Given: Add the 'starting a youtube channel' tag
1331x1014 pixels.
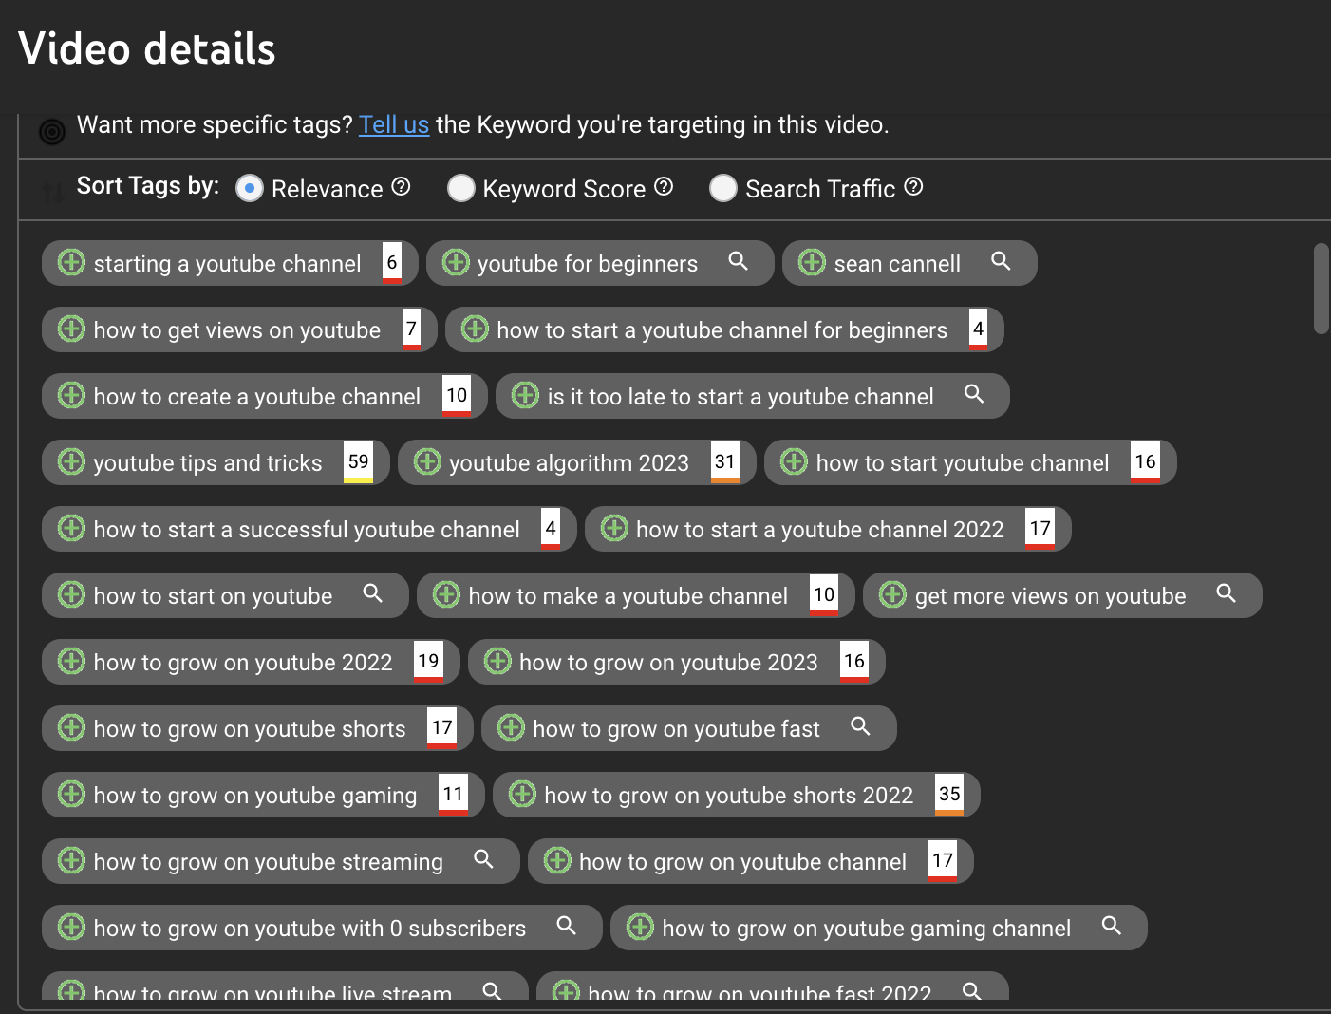Looking at the screenshot, I should coord(72,262).
